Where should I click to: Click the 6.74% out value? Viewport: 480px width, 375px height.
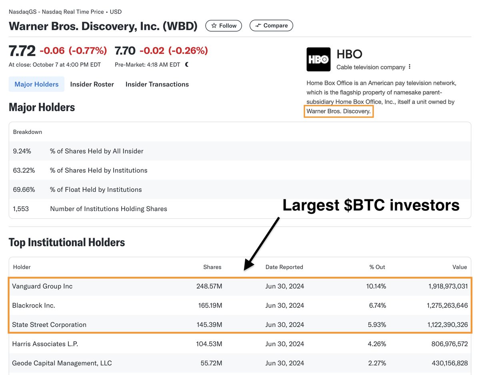tap(377, 305)
